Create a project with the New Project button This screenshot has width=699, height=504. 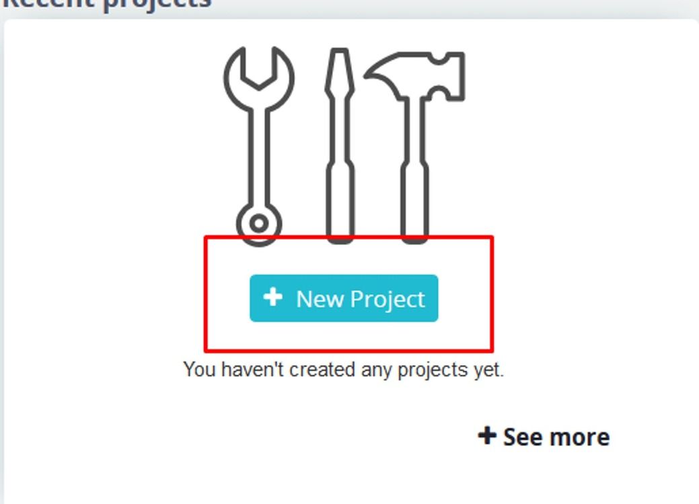(x=344, y=298)
